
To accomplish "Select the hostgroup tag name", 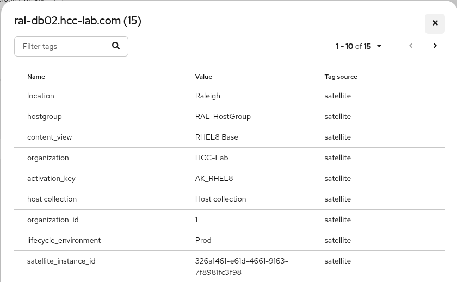I will click(45, 116).
